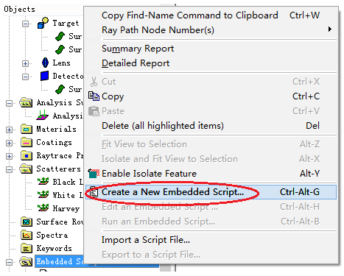Expand the Coatings folder node
Screen dimensions: 344x276
9,143
